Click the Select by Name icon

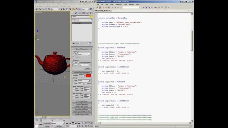[64, 9]
